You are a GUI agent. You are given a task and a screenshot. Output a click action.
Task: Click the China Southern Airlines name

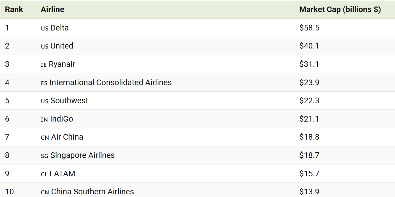tap(92, 192)
